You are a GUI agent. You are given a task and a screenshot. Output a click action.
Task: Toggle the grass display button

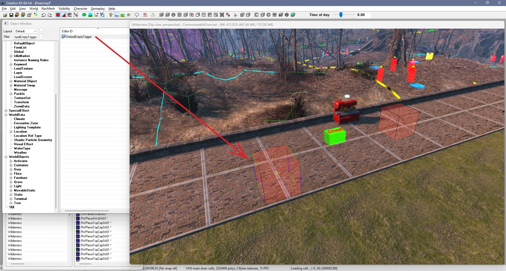coord(123,15)
